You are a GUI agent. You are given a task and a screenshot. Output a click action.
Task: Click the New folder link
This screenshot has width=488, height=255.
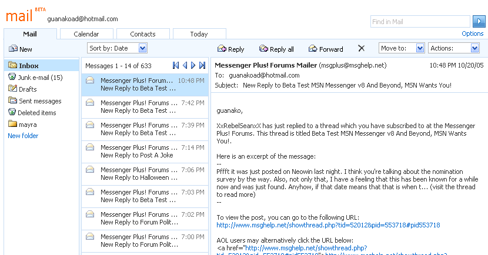pyautogui.click(x=23, y=136)
